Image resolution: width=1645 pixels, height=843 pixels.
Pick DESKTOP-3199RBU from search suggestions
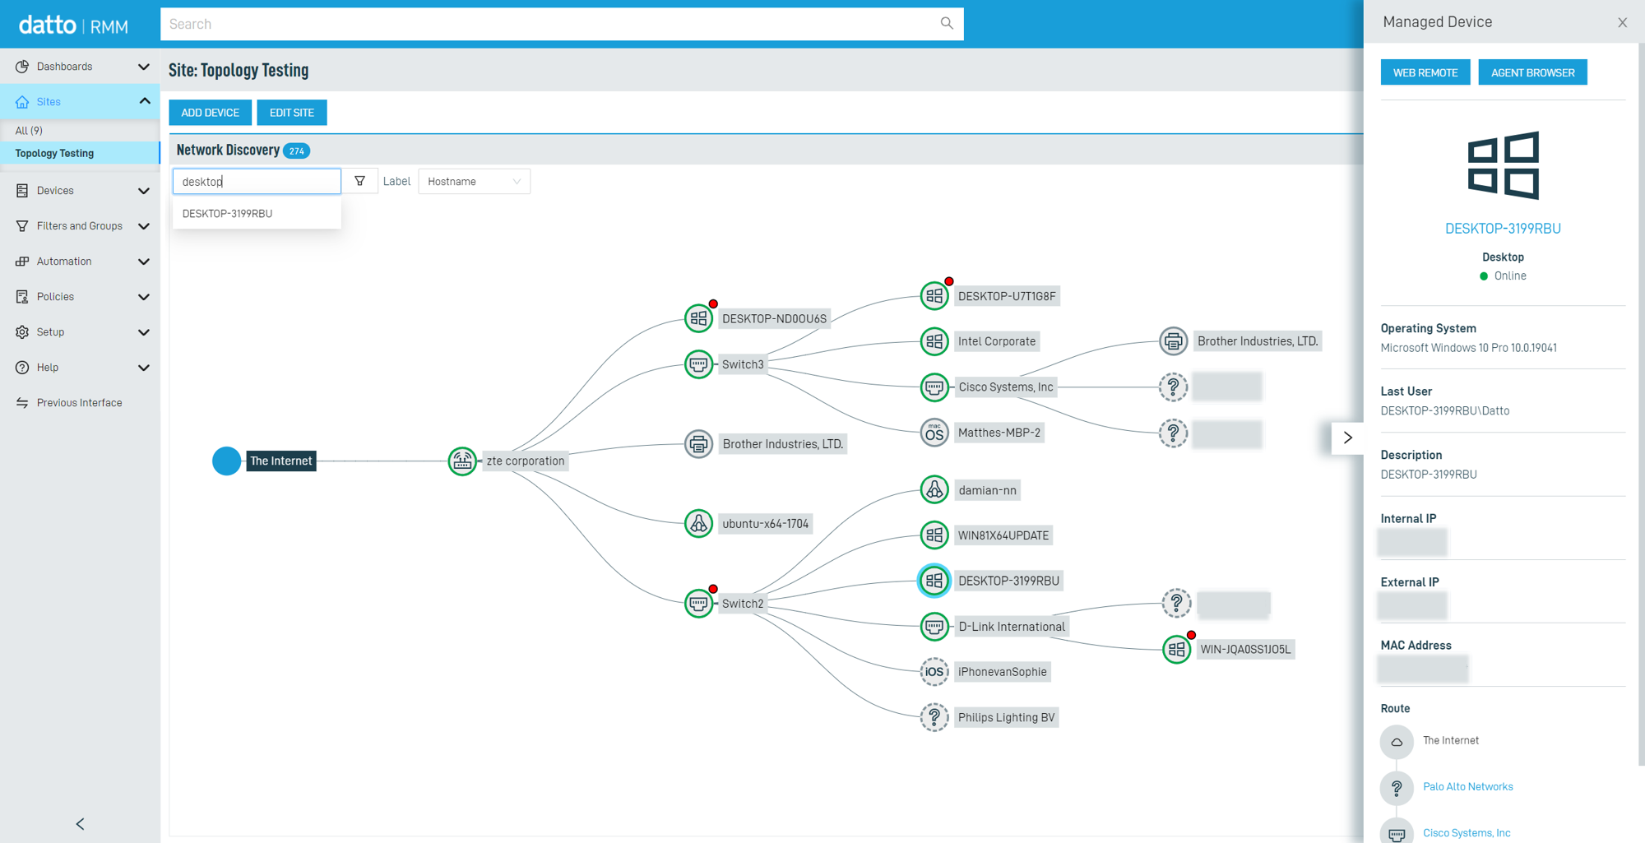[x=257, y=213]
